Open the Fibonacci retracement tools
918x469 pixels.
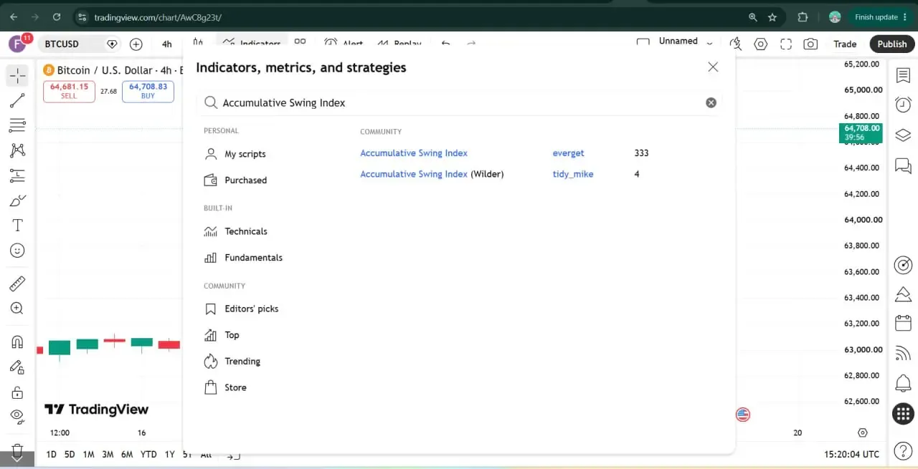pos(17,125)
